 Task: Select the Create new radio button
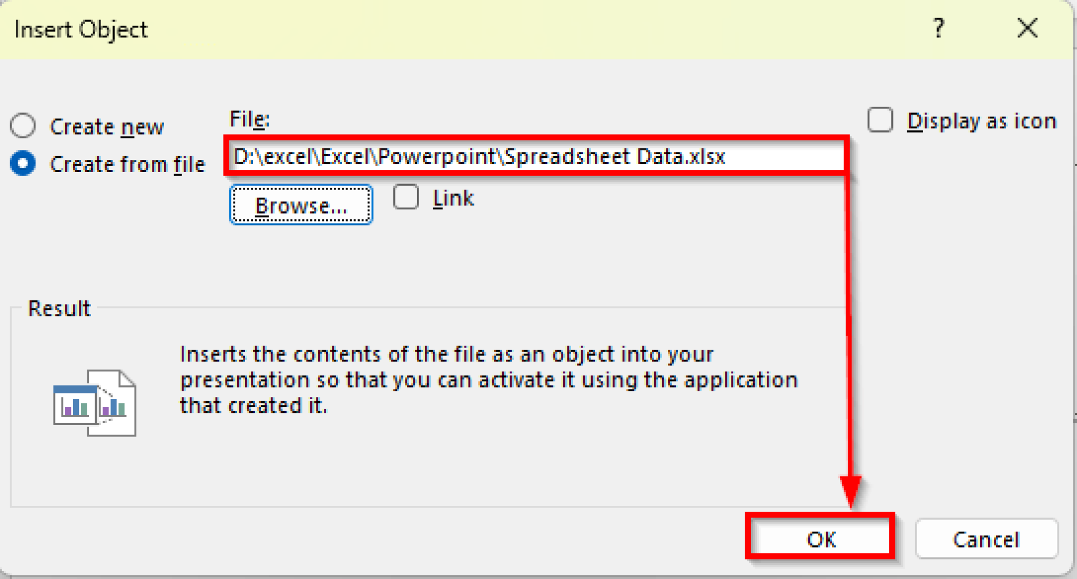click(23, 126)
